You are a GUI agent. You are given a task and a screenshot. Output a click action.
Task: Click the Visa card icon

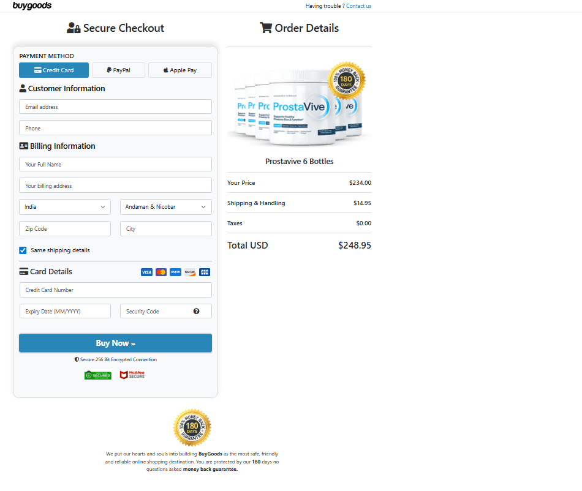coord(146,272)
